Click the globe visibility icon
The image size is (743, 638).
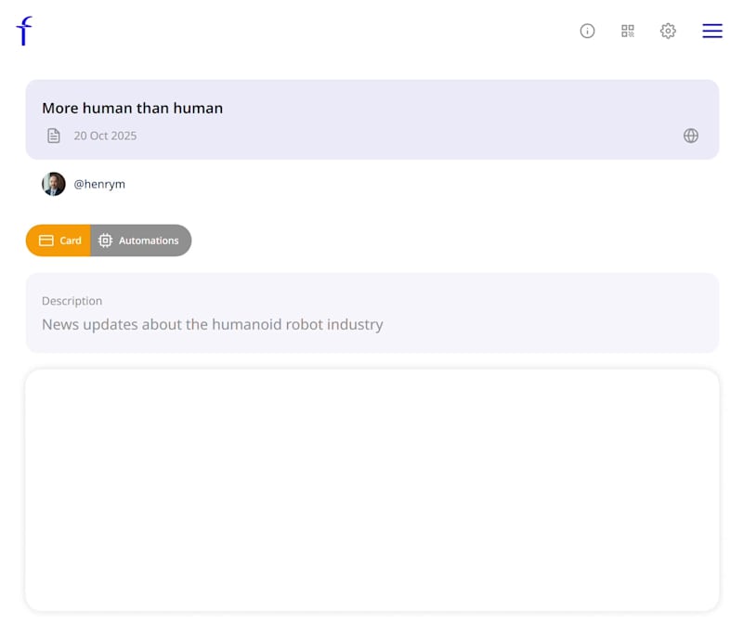coord(691,136)
